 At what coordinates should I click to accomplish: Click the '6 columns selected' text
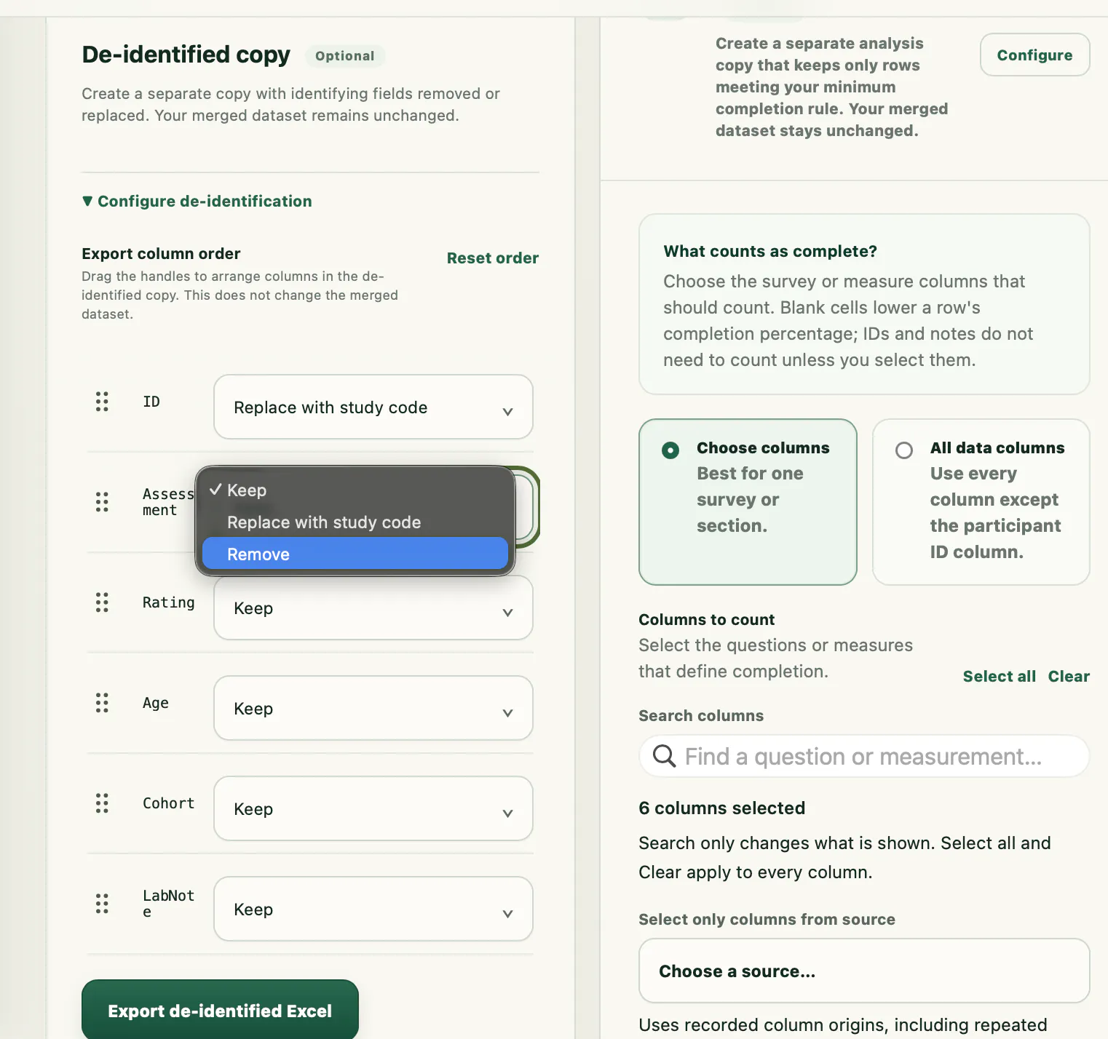tap(722, 808)
